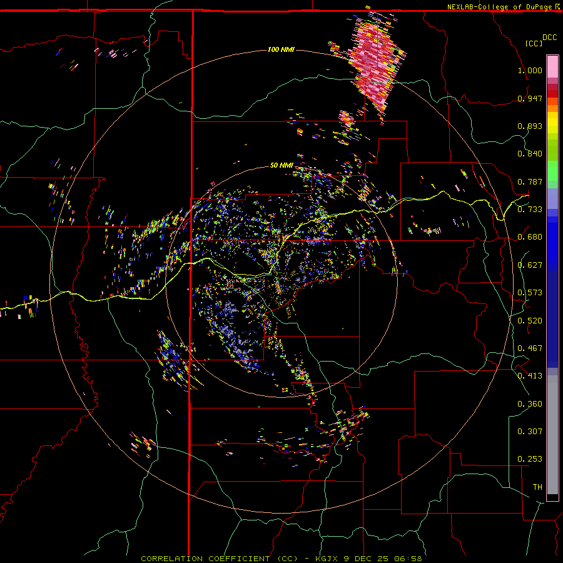
Task: Select the 0.573 legend value
Action: pyautogui.click(x=530, y=293)
